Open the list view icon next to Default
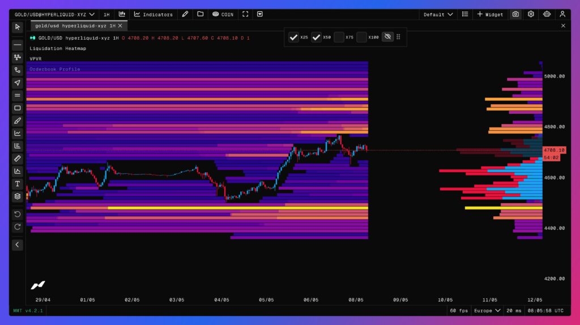580x325 pixels. (x=465, y=14)
